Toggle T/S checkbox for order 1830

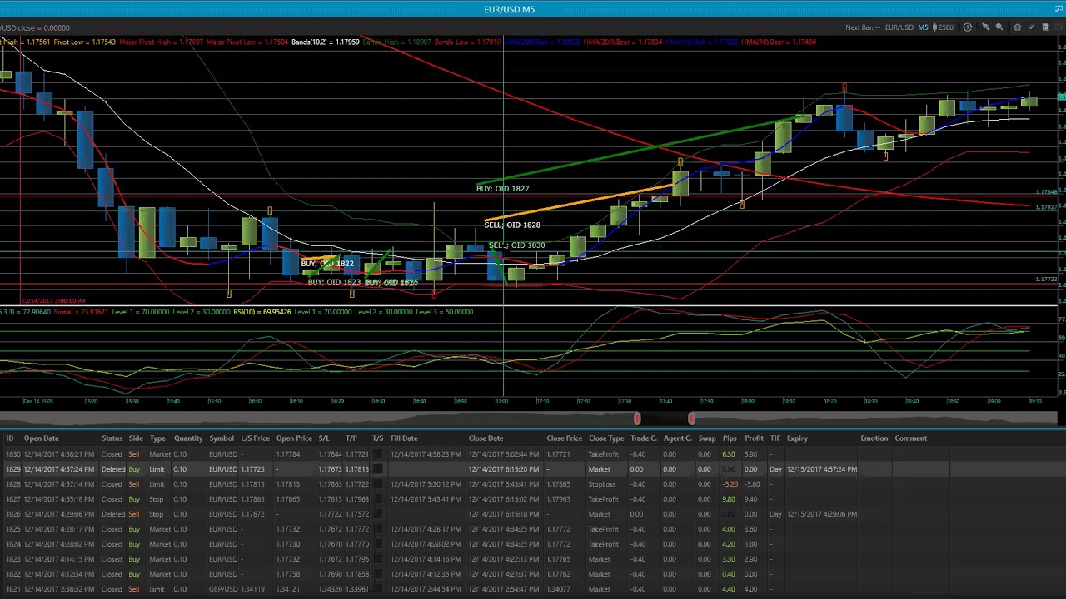pos(378,454)
